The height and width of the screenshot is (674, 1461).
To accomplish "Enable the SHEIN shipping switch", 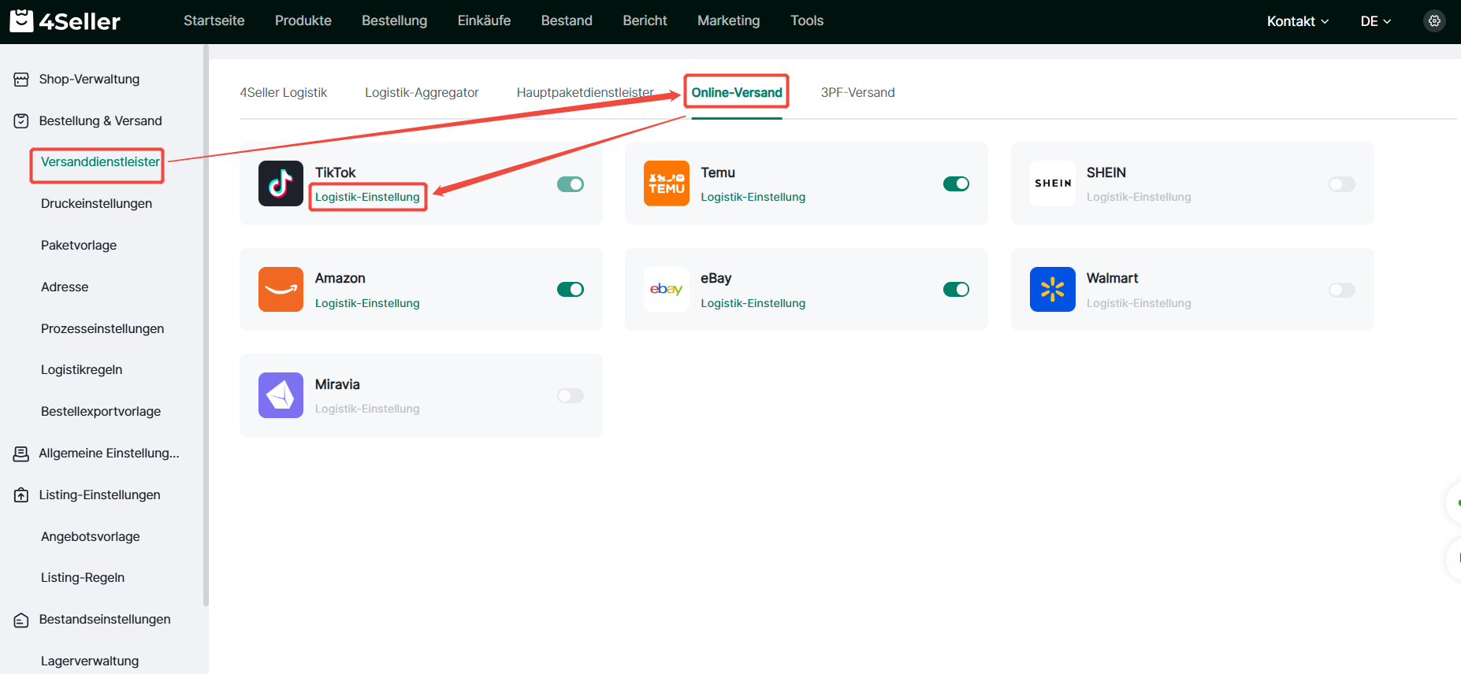I will pyautogui.click(x=1341, y=184).
